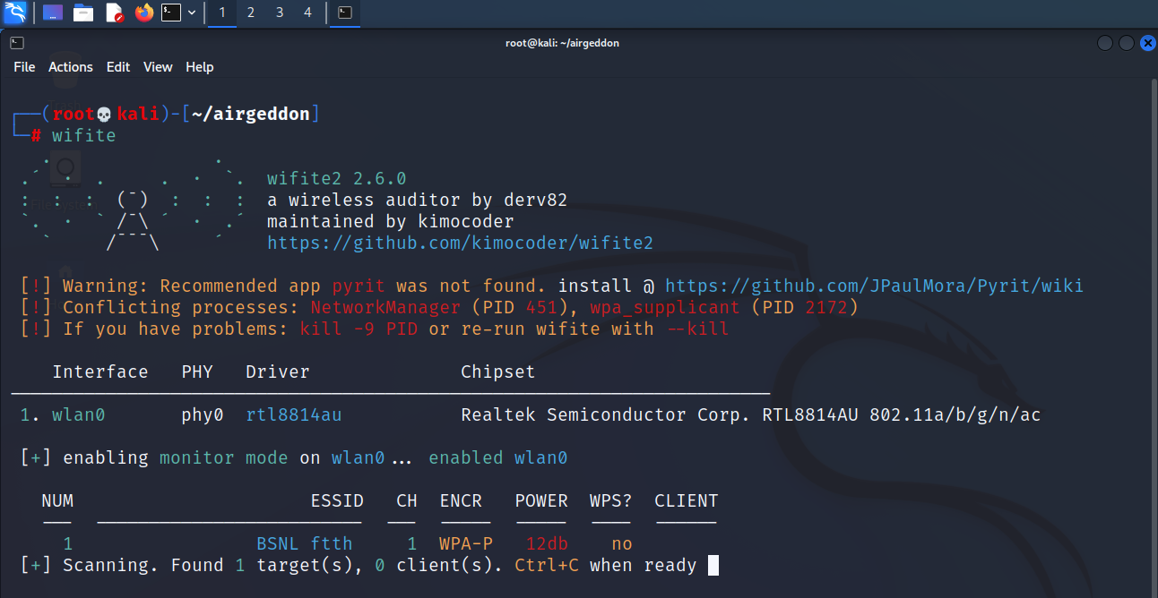Open the file manager from the panel
This screenshot has height=598, width=1158.
tap(83, 13)
